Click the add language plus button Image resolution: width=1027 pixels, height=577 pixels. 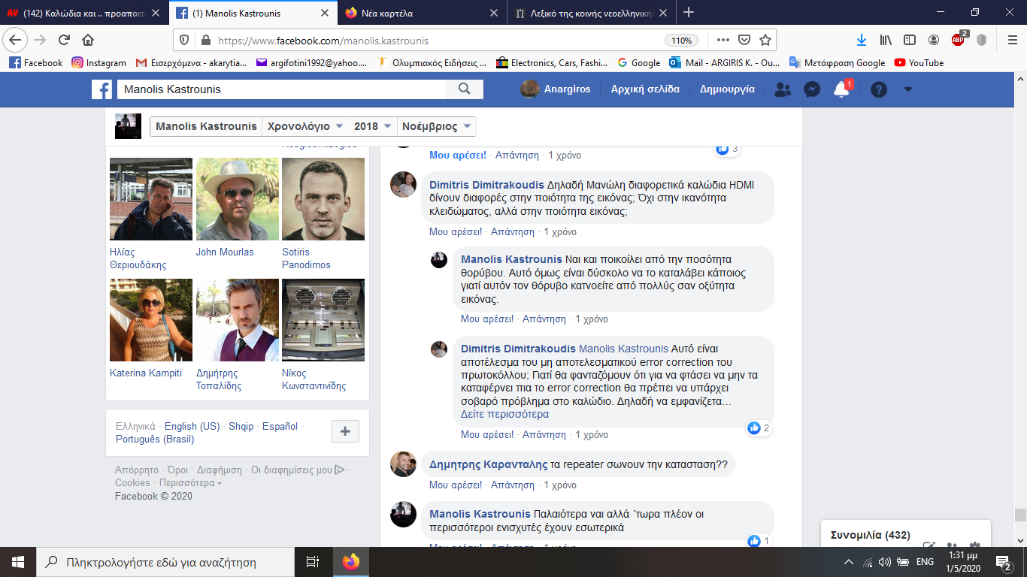click(x=345, y=431)
